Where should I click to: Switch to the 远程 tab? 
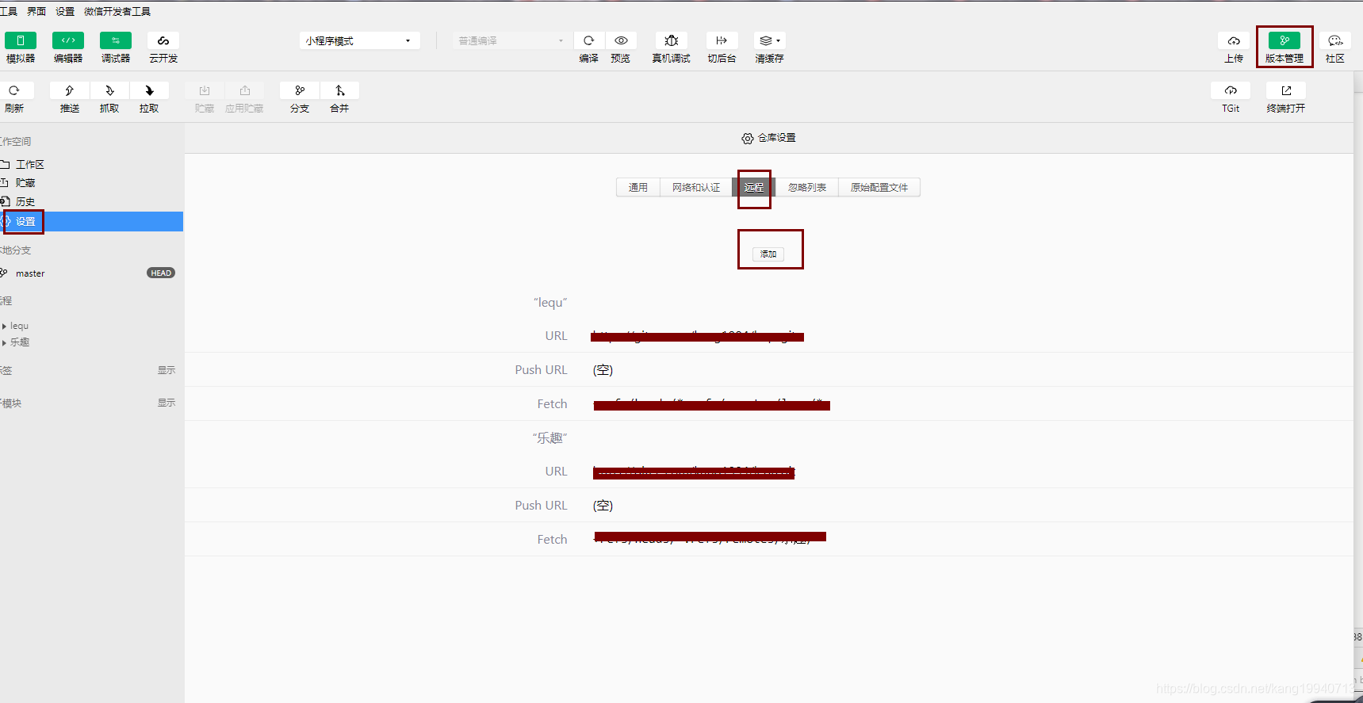pos(754,187)
